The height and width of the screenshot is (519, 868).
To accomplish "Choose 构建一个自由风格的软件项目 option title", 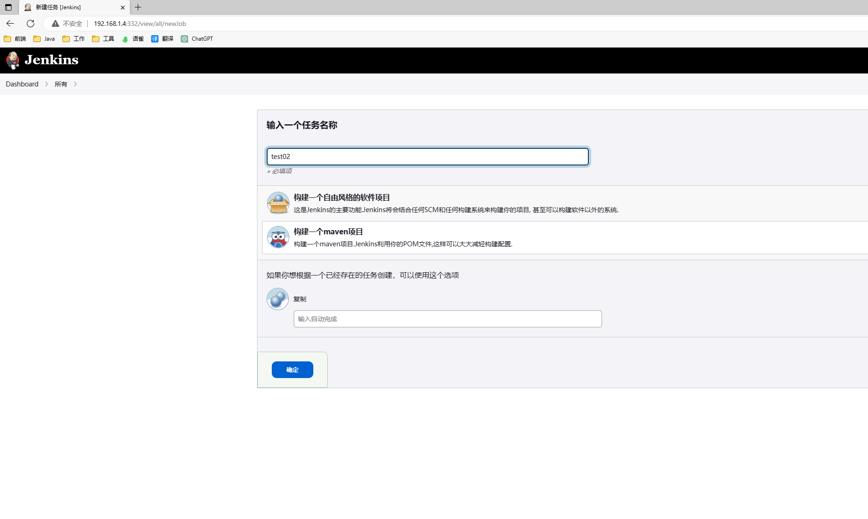I will click(x=342, y=197).
